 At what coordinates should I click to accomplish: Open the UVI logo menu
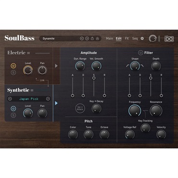click(169, 38)
